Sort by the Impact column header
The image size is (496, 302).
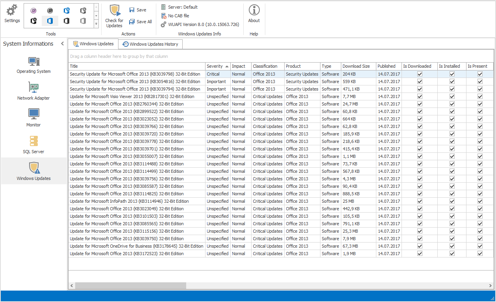(x=241, y=66)
